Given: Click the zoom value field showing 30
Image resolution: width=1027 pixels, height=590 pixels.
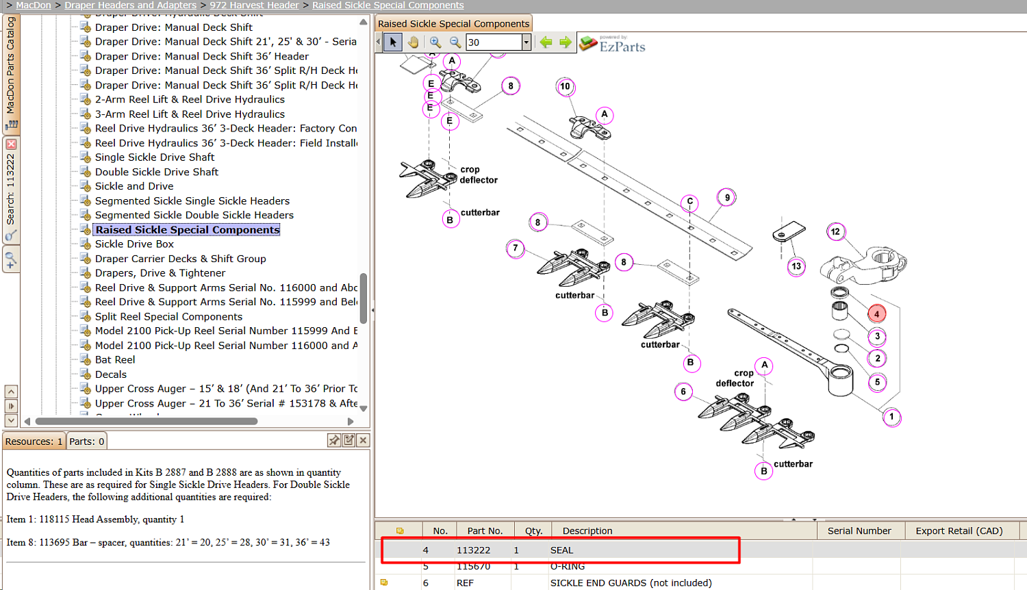Looking at the screenshot, I should pyautogui.click(x=494, y=42).
